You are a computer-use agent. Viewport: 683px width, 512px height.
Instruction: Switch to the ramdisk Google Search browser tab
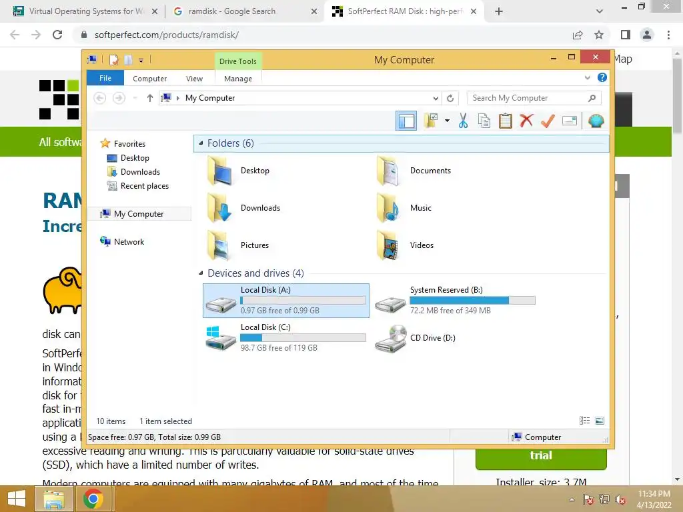click(x=245, y=11)
